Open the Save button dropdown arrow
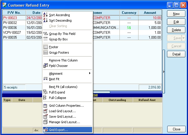This screenshot has width=188, height=135. (183, 38)
